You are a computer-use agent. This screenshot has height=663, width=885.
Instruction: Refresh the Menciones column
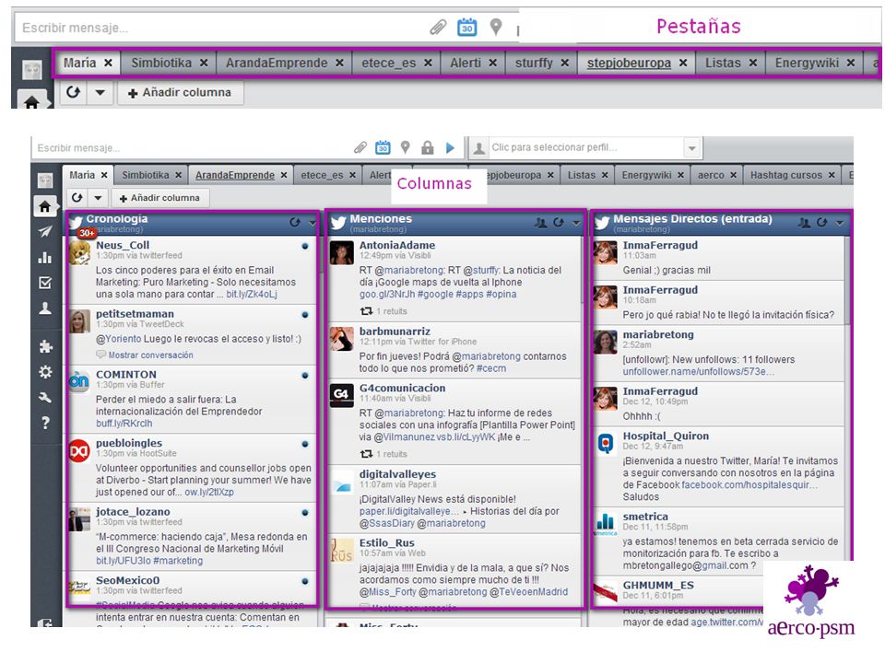coord(559,223)
